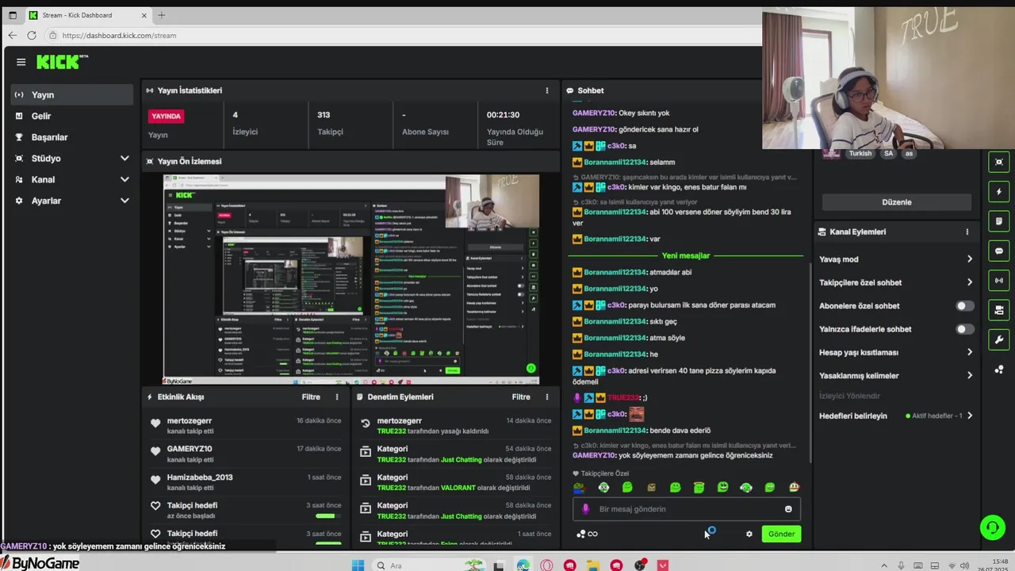Open Valorant icon on the taskbar
Screen dimensions: 1015x571
[x=663, y=565]
